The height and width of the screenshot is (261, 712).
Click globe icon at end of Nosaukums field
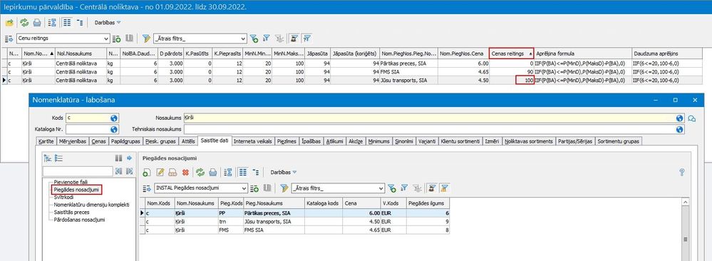679,118
